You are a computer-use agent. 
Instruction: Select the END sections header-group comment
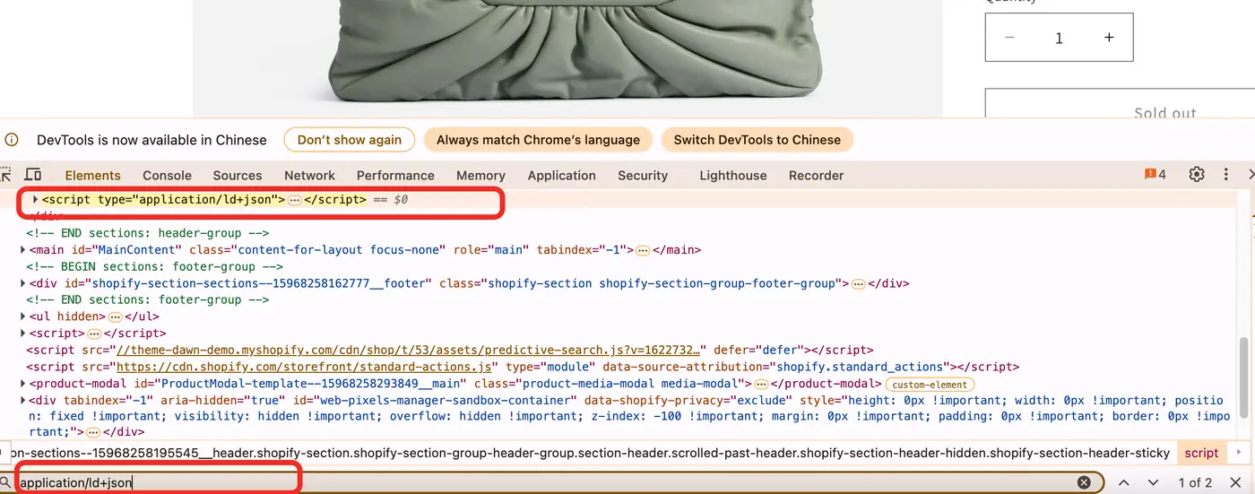(148, 233)
